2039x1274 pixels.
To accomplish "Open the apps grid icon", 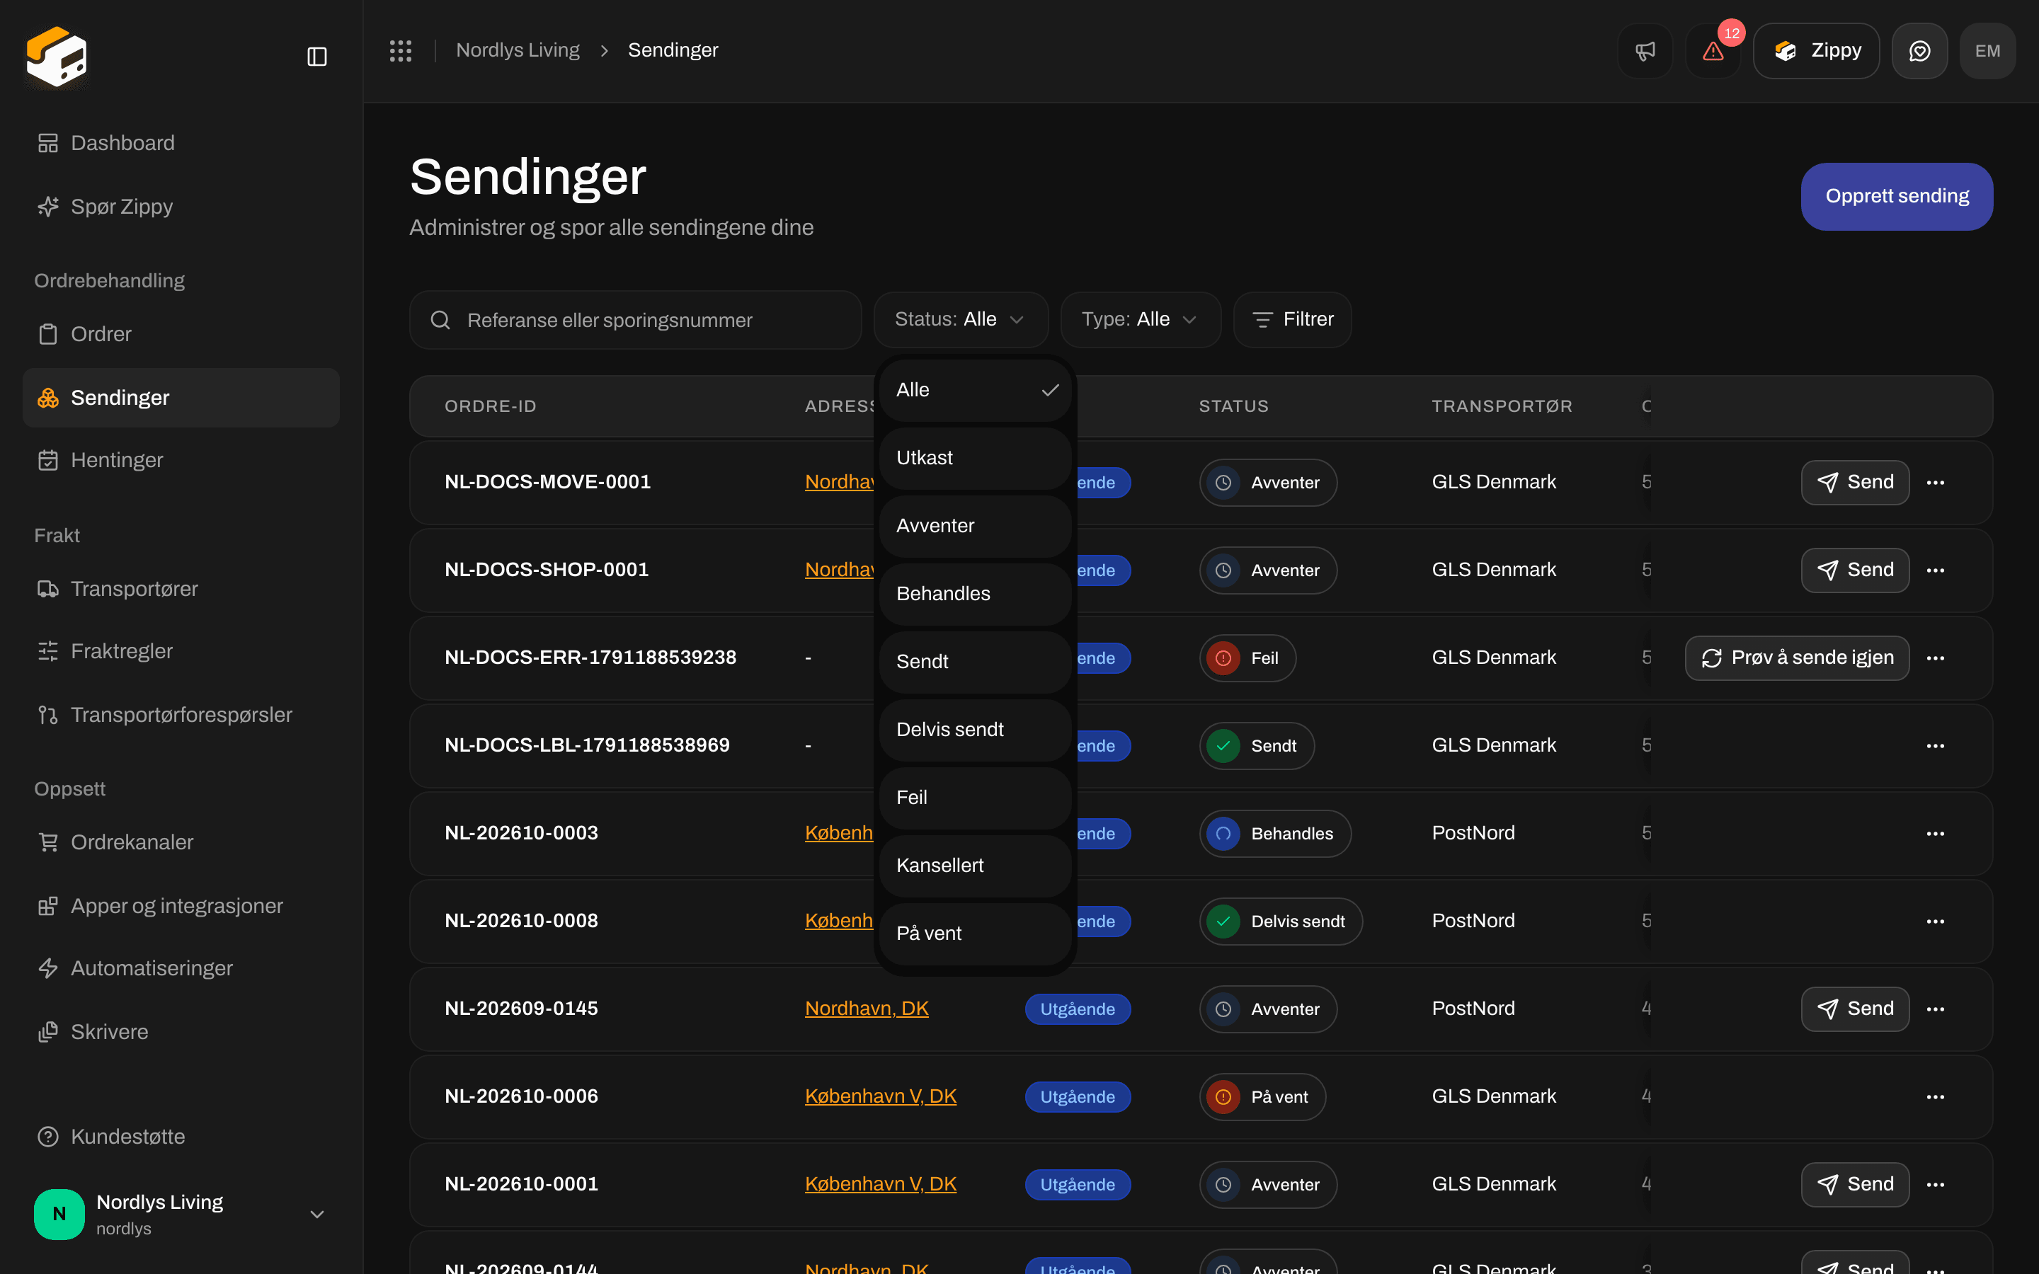I will tap(400, 50).
